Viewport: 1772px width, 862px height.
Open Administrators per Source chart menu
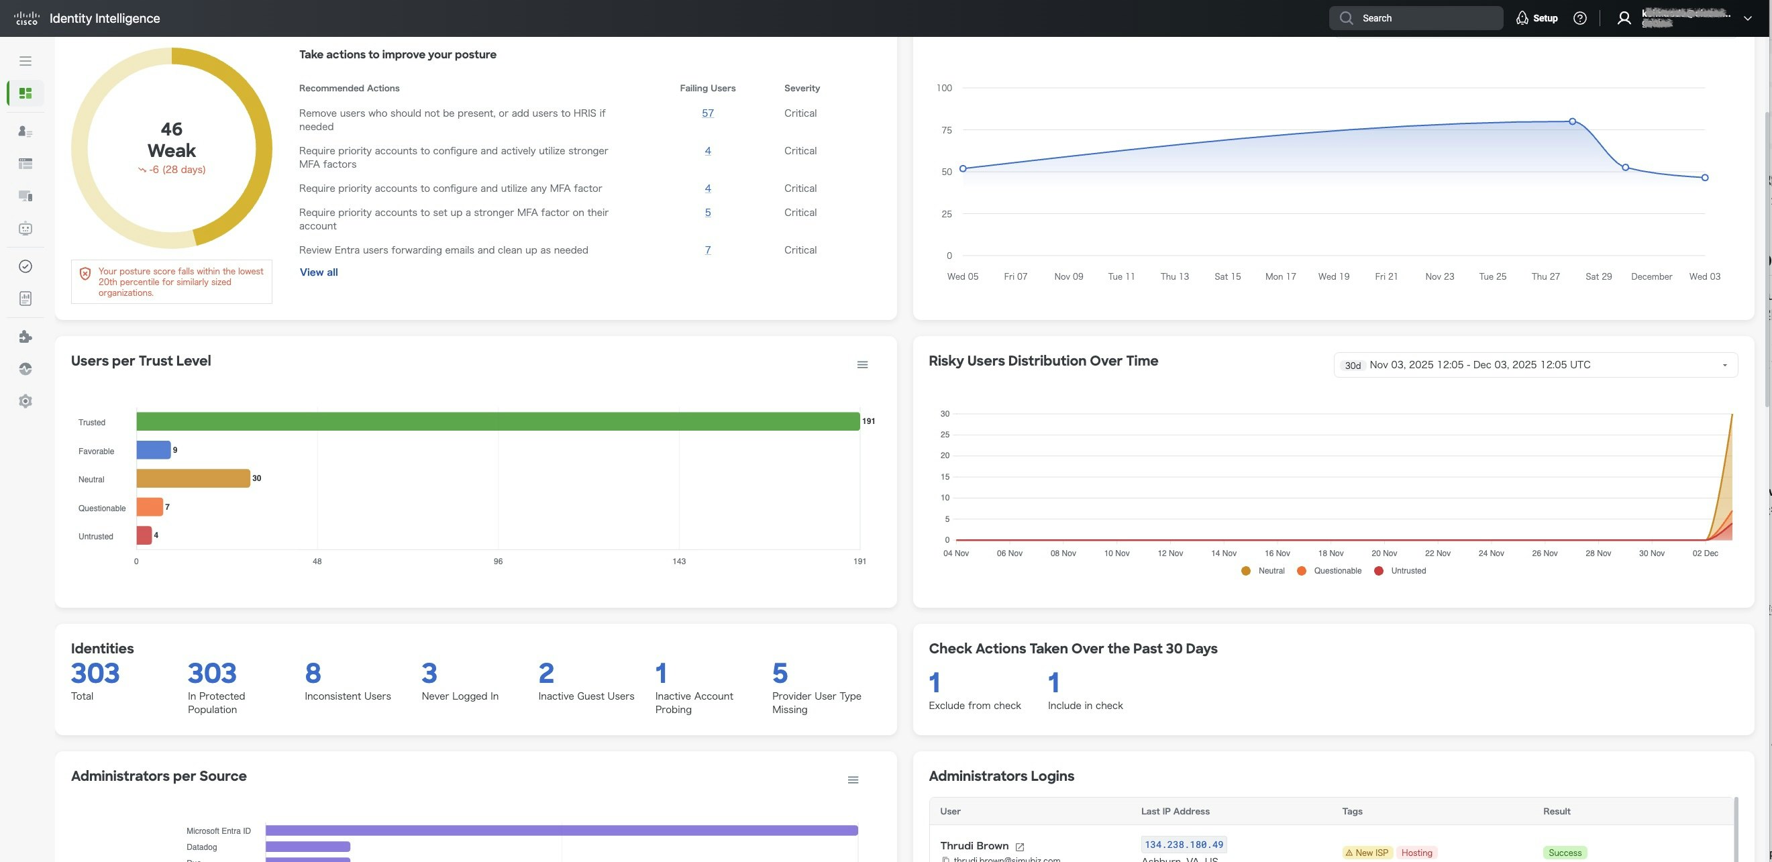click(x=852, y=780)
